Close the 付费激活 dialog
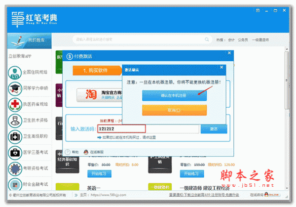This screenshot has height=207, width=296. 229,53
